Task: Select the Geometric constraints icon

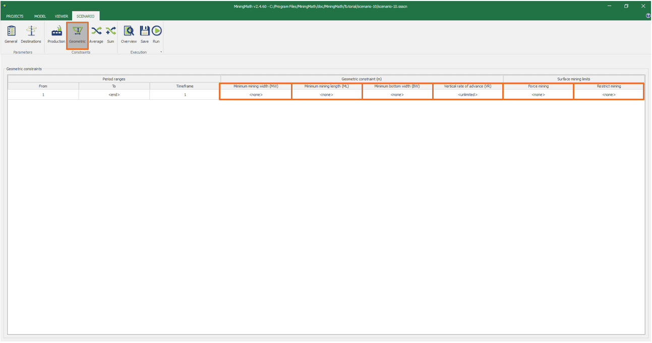Action: coord(77,34)
